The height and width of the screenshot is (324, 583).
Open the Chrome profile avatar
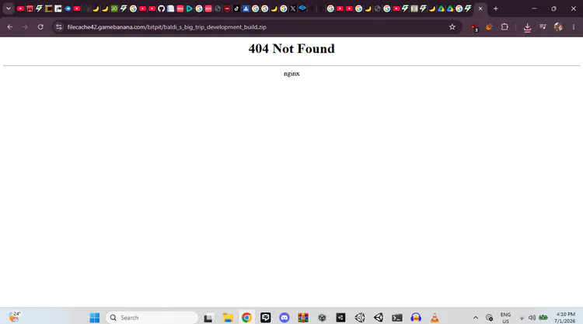558,26
